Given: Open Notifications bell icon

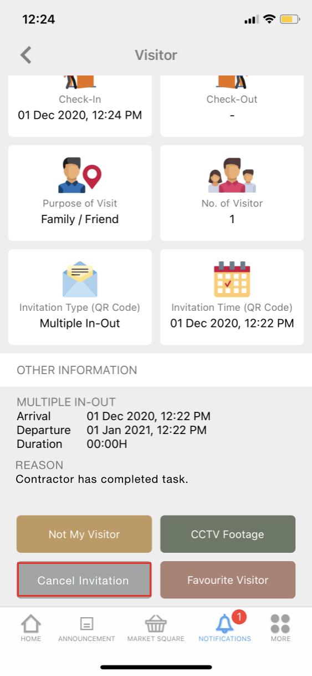Looking at the screenshot, I should pos(224,624).
